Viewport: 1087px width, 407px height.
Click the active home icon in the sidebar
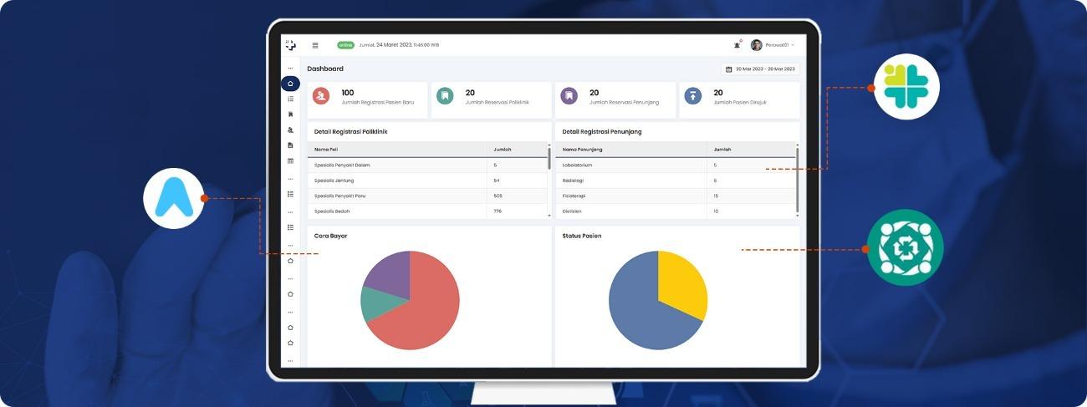coord(290,84)
